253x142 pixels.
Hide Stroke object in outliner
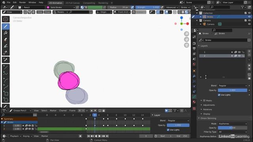click(x=249, y=17)
